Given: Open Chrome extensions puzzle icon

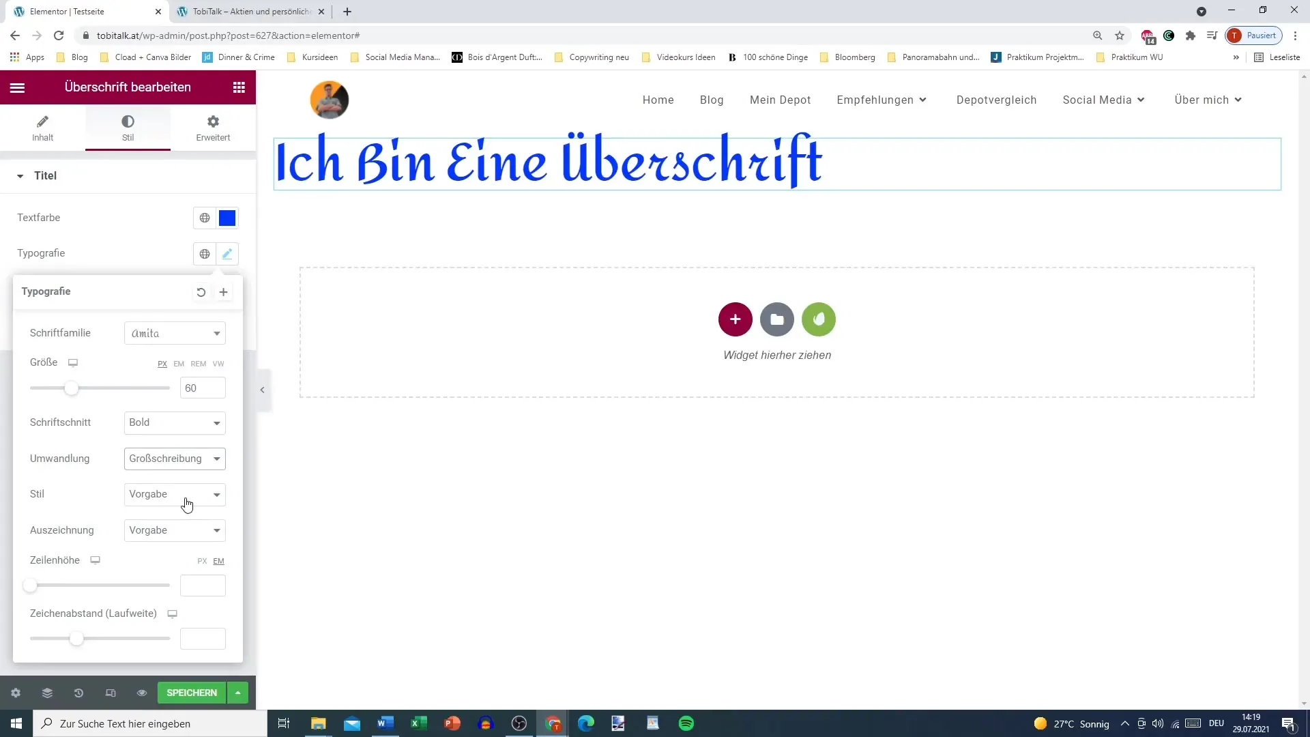Looking at the screenshot, I should click(1191, 35).
